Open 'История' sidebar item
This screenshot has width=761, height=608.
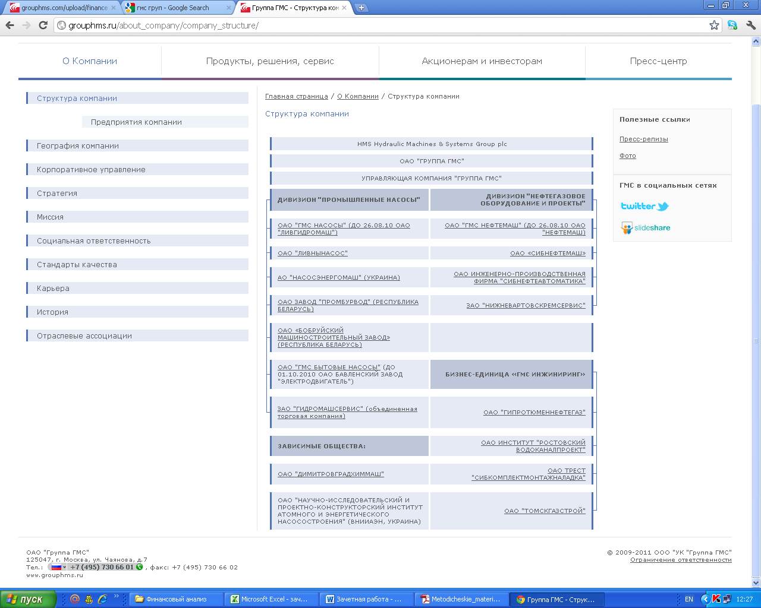pyautogui.click(x=137, y=312)
